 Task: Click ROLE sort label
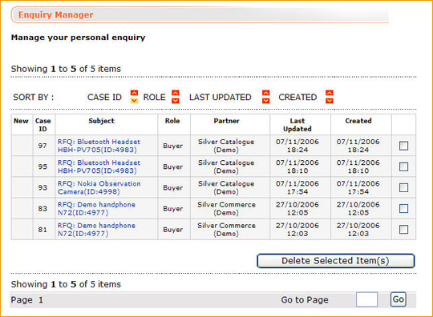tap(155, 97)
